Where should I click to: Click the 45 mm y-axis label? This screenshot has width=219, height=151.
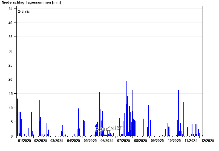[10, 9]
